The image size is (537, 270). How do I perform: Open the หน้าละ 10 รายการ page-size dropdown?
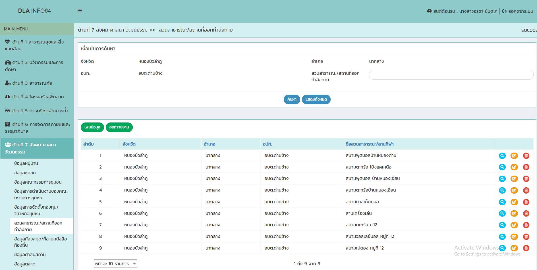(x=115, y=263)
